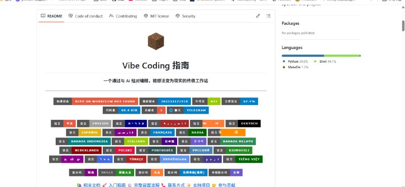Open the Telegram chat badge
Image resolution: width=405 pixels, height=187 pixels.
click(x=188, y=110)
